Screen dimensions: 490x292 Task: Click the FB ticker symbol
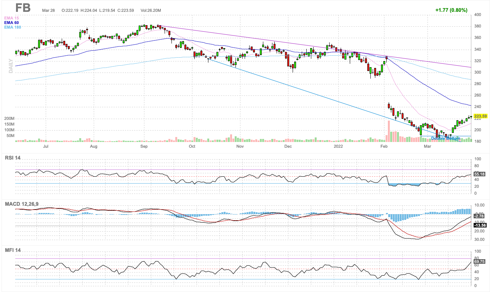[23, 8]
